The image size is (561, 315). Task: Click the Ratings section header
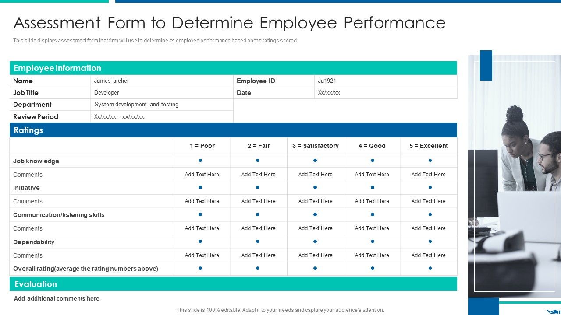tap(233, 130)
